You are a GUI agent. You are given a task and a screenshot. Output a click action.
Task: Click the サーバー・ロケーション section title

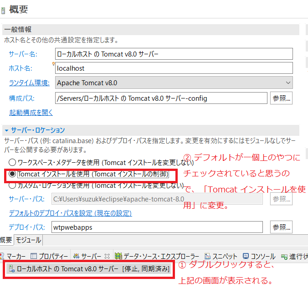click(x=38, y=130)
